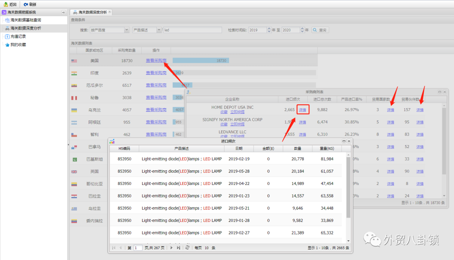Click 查看采购商 link for 智利

click(156, 134)
